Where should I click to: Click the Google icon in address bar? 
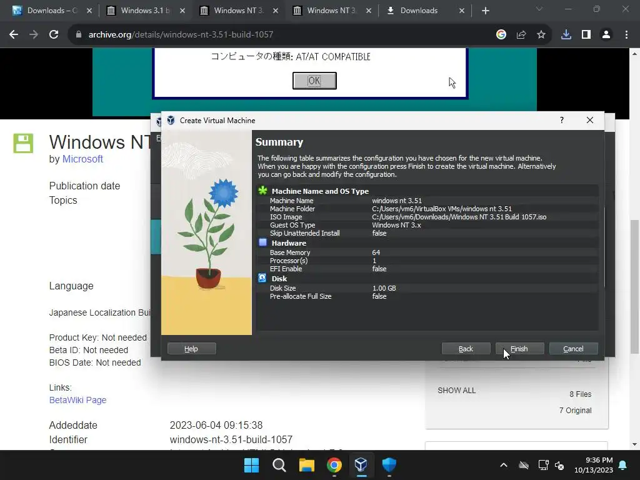(501, 35)
